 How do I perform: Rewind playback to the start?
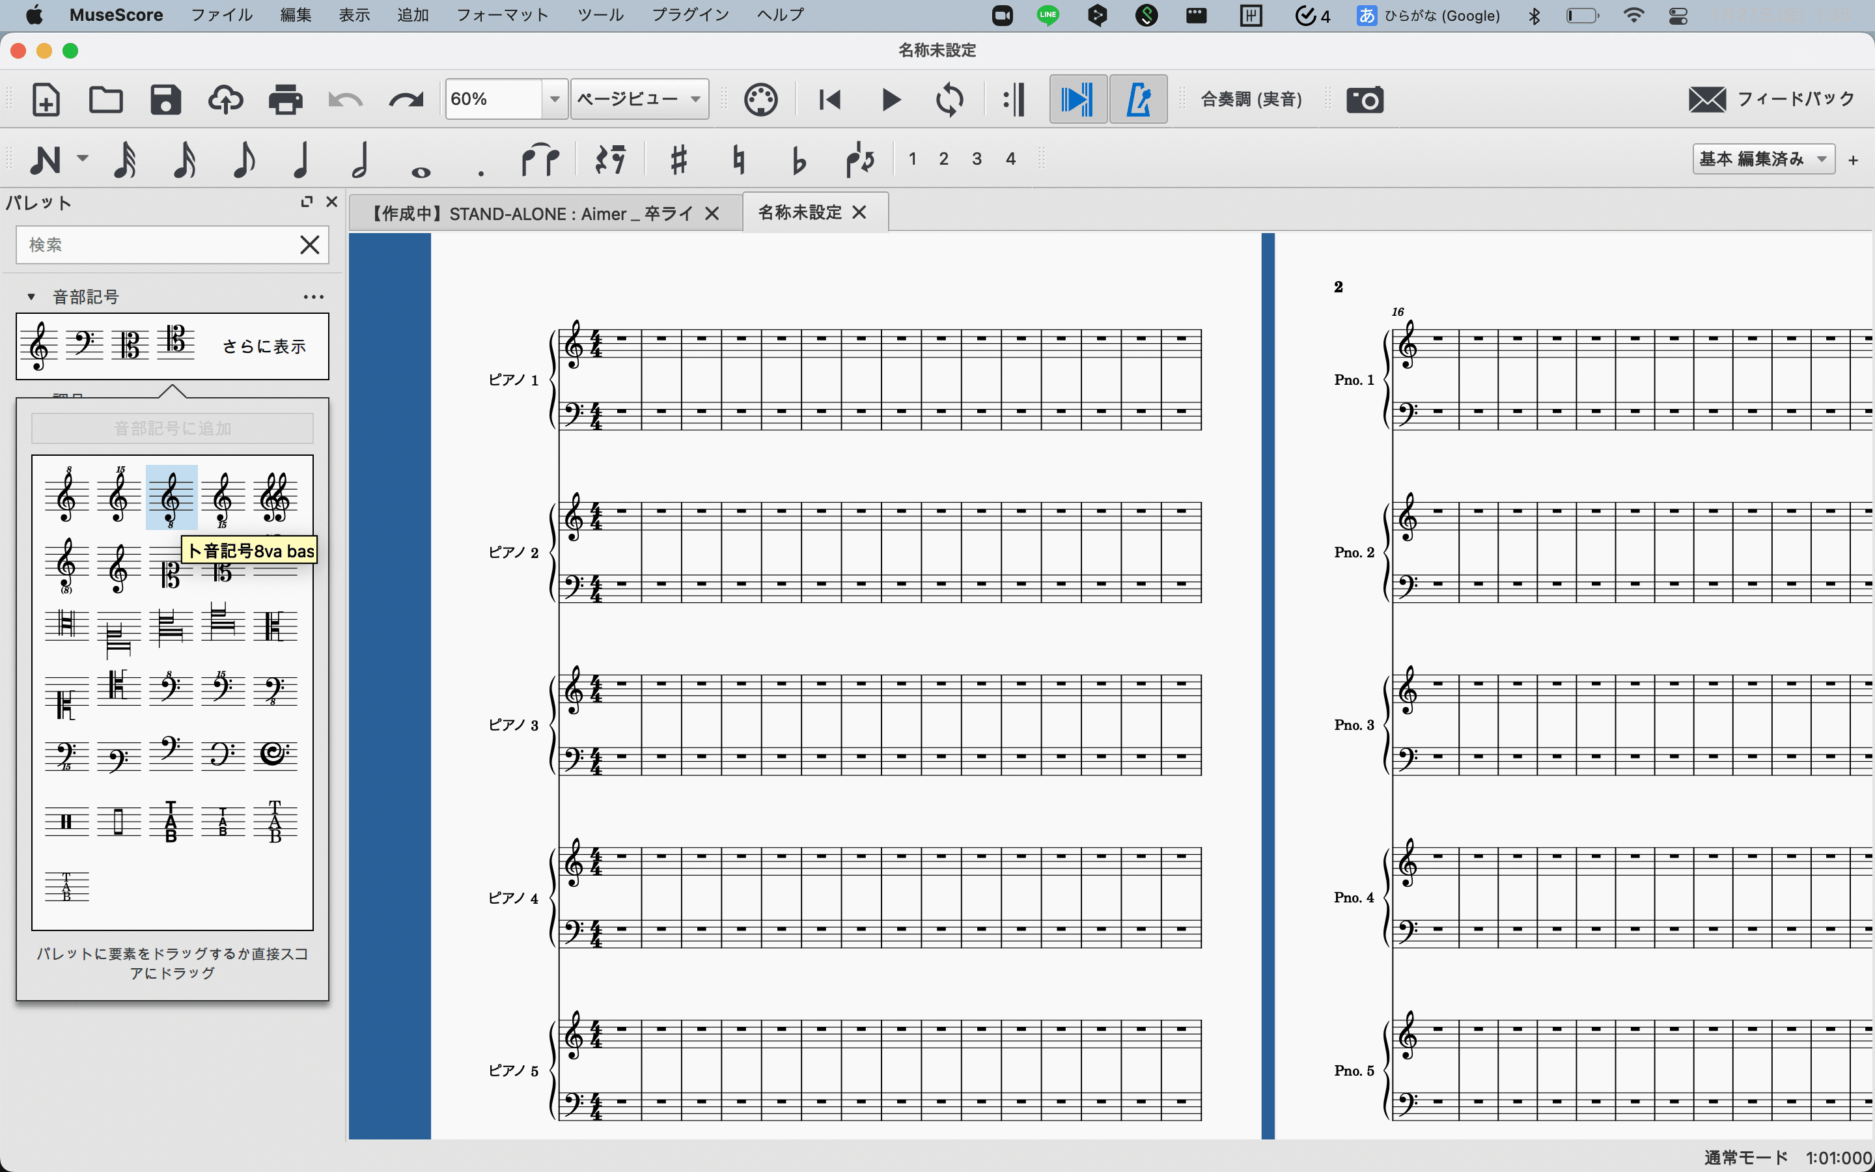point(830,100)
